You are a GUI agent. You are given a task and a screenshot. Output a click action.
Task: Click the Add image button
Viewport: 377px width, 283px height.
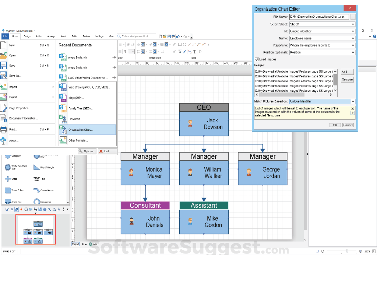[347, 72]
